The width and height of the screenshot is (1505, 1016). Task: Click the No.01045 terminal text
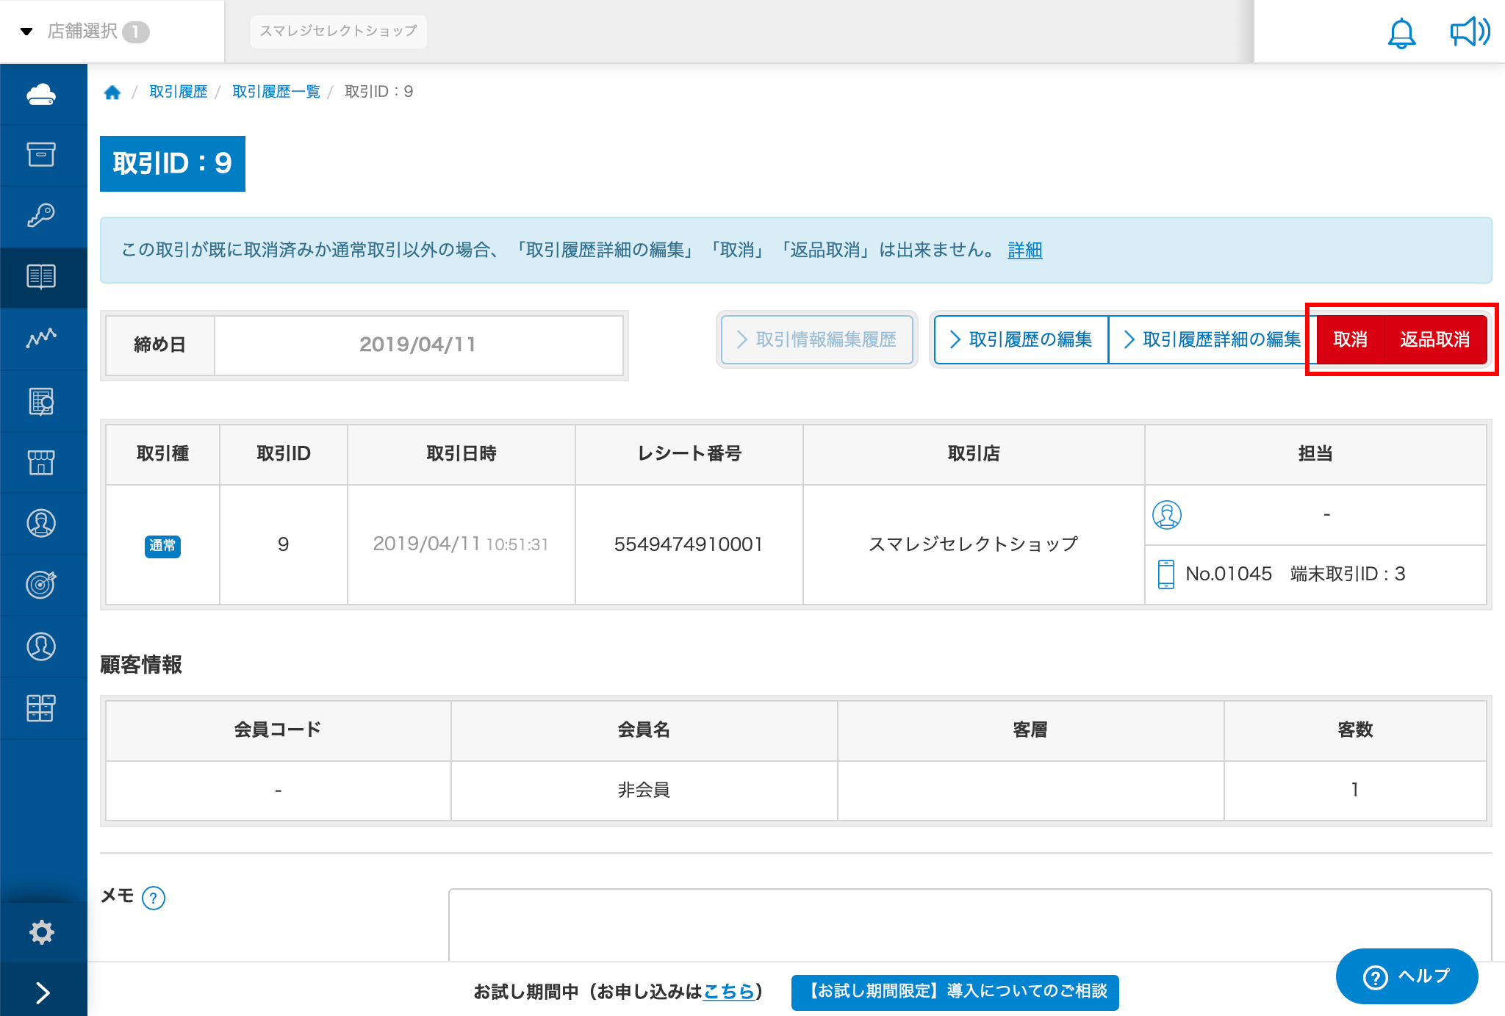[1229, 574]
